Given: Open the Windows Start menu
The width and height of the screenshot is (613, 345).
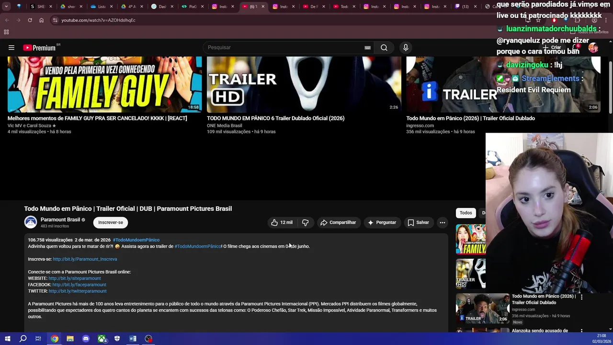Looking at the screenshot, I should point(7,339).
